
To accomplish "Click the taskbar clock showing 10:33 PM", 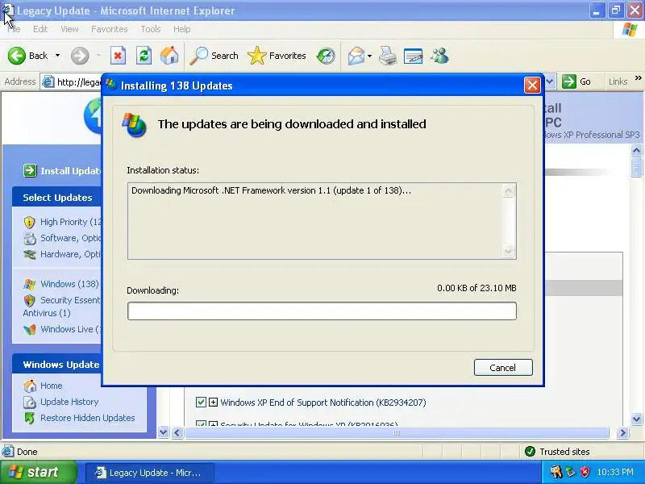I will pyautogui.click(x=615, y=472).
